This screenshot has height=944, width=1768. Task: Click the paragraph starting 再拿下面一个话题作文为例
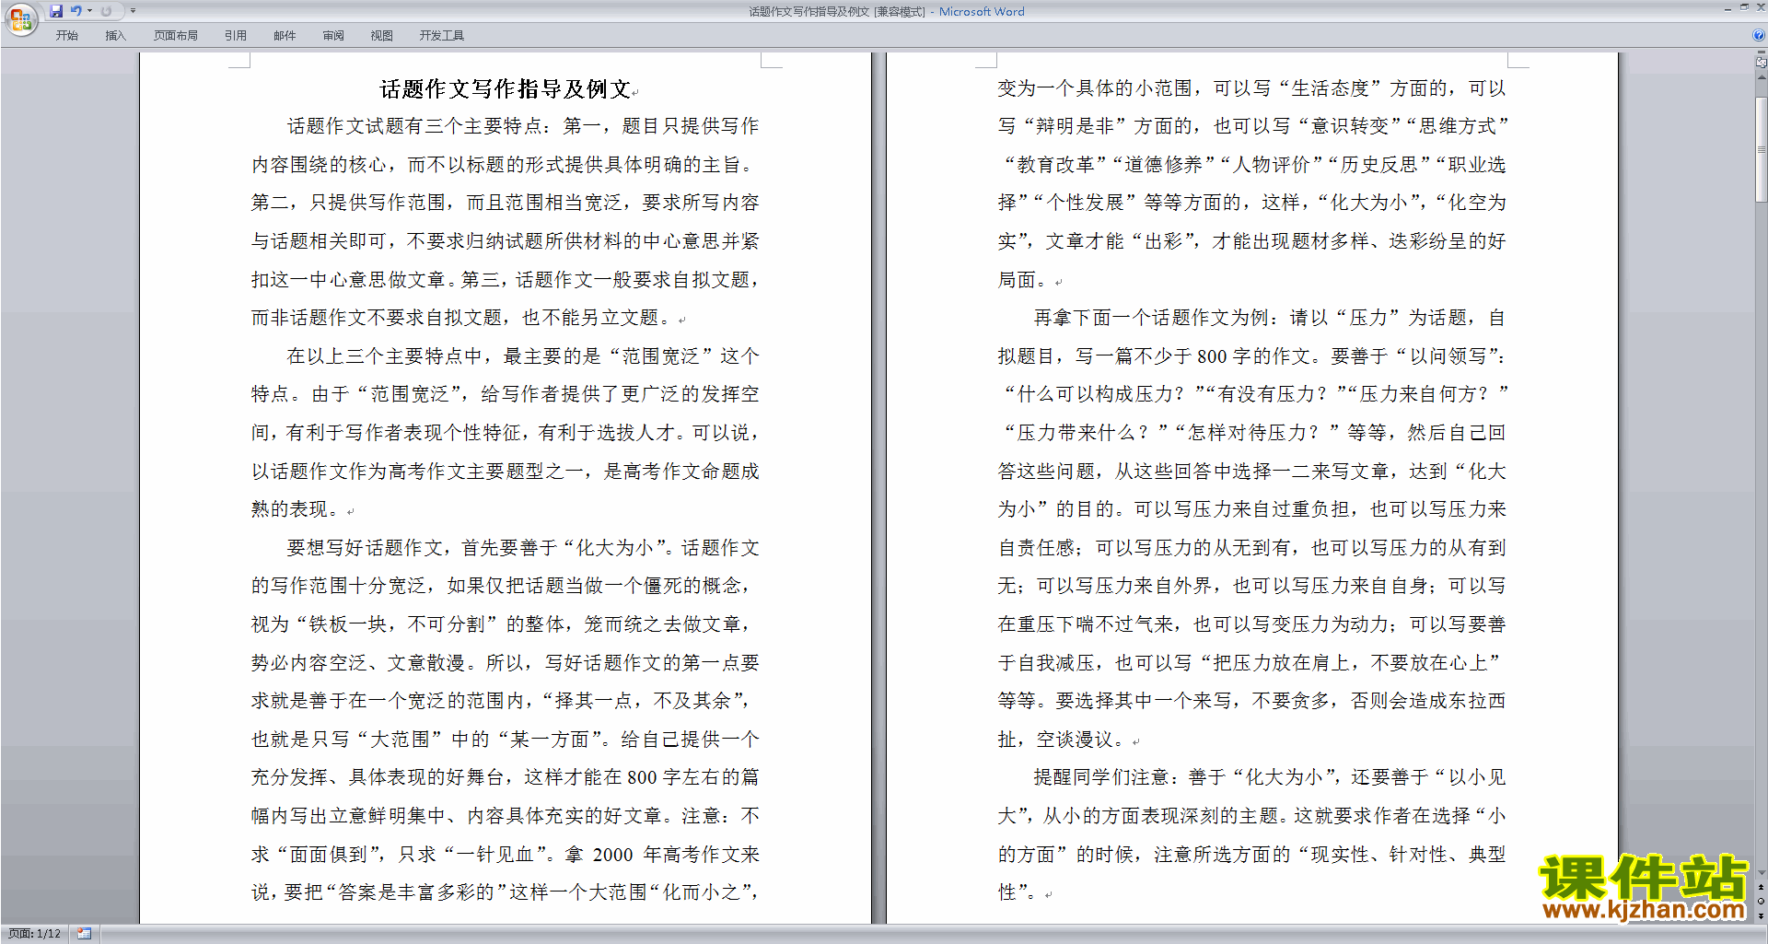[x=1252, y=529]
